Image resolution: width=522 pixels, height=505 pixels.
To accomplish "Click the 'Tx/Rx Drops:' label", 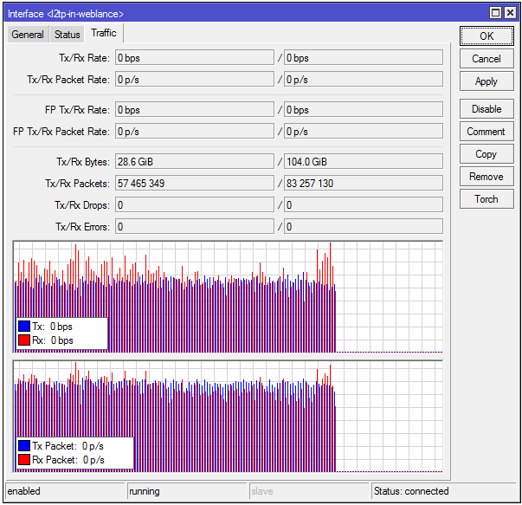I will [x=82, y=205].
